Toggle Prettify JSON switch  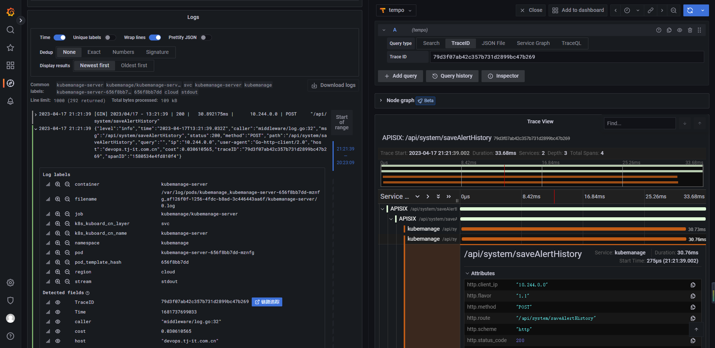206,38
